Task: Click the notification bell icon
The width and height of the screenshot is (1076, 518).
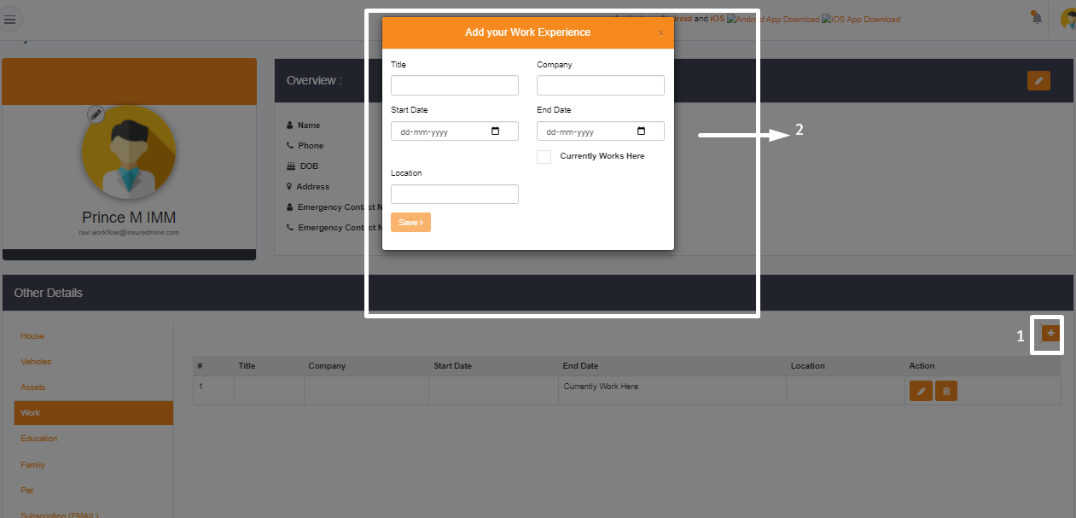Action: pos(1037,17)
